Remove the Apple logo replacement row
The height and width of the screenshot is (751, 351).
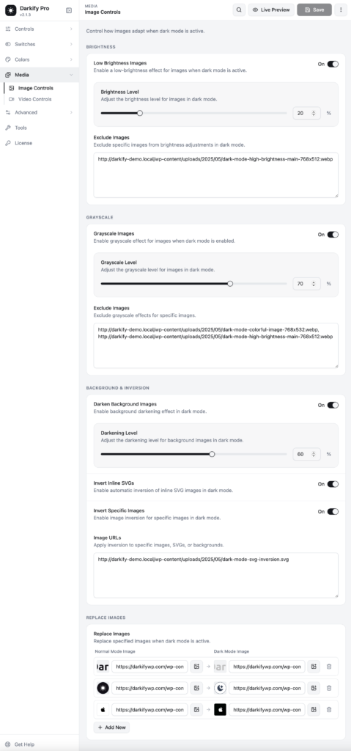coord(329,709)
